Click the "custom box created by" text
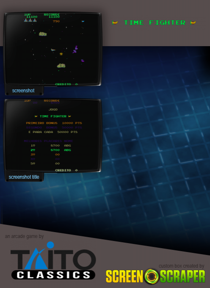Screen dimensions: 210x288 [x=181, y=266]
